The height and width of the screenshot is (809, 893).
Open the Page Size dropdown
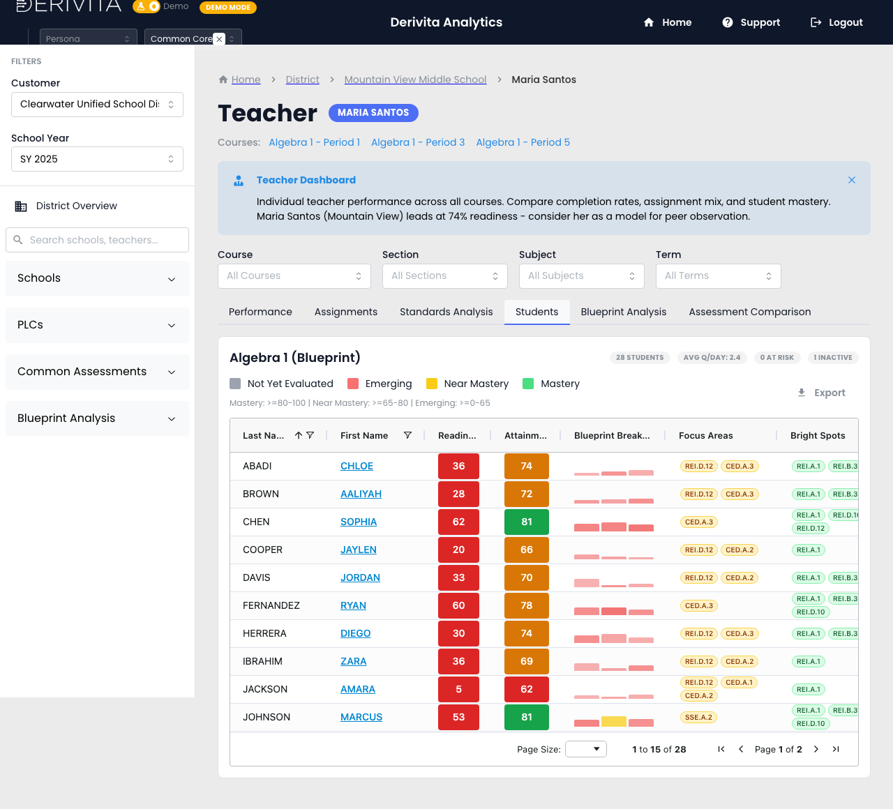tap(586, 749)
